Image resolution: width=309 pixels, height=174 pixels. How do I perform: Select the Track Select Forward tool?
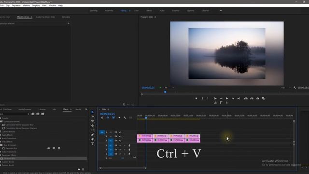(x=92, y=116)
